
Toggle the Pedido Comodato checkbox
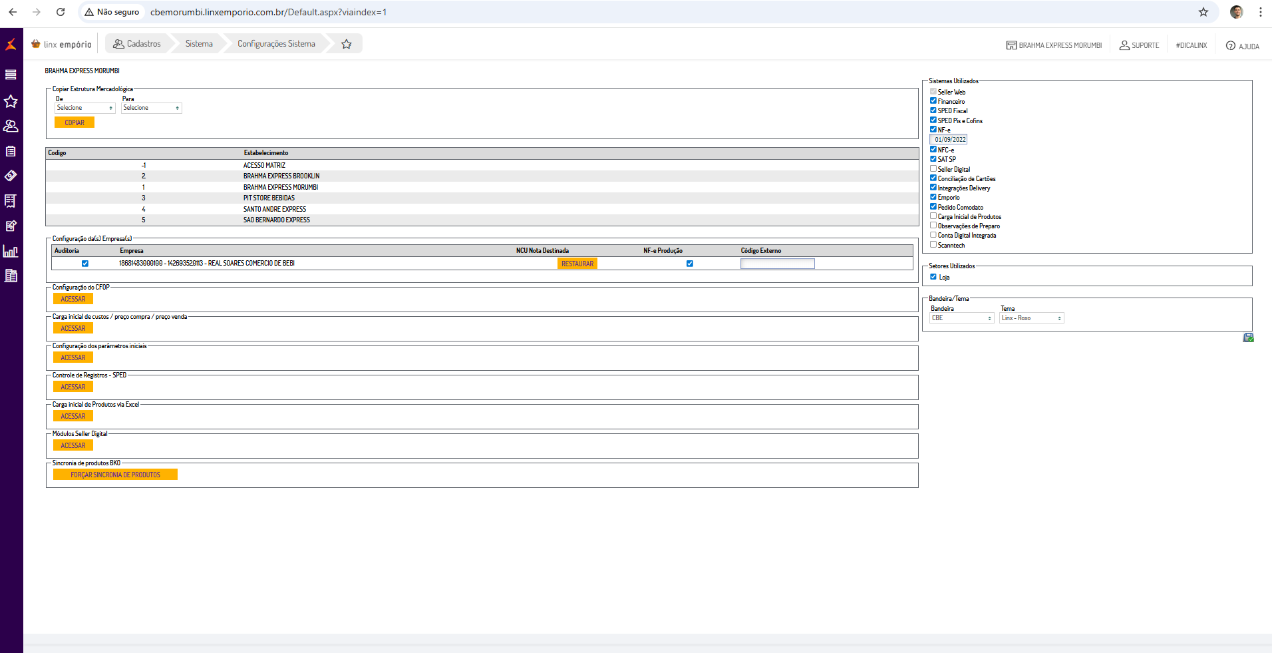(933, 207)
